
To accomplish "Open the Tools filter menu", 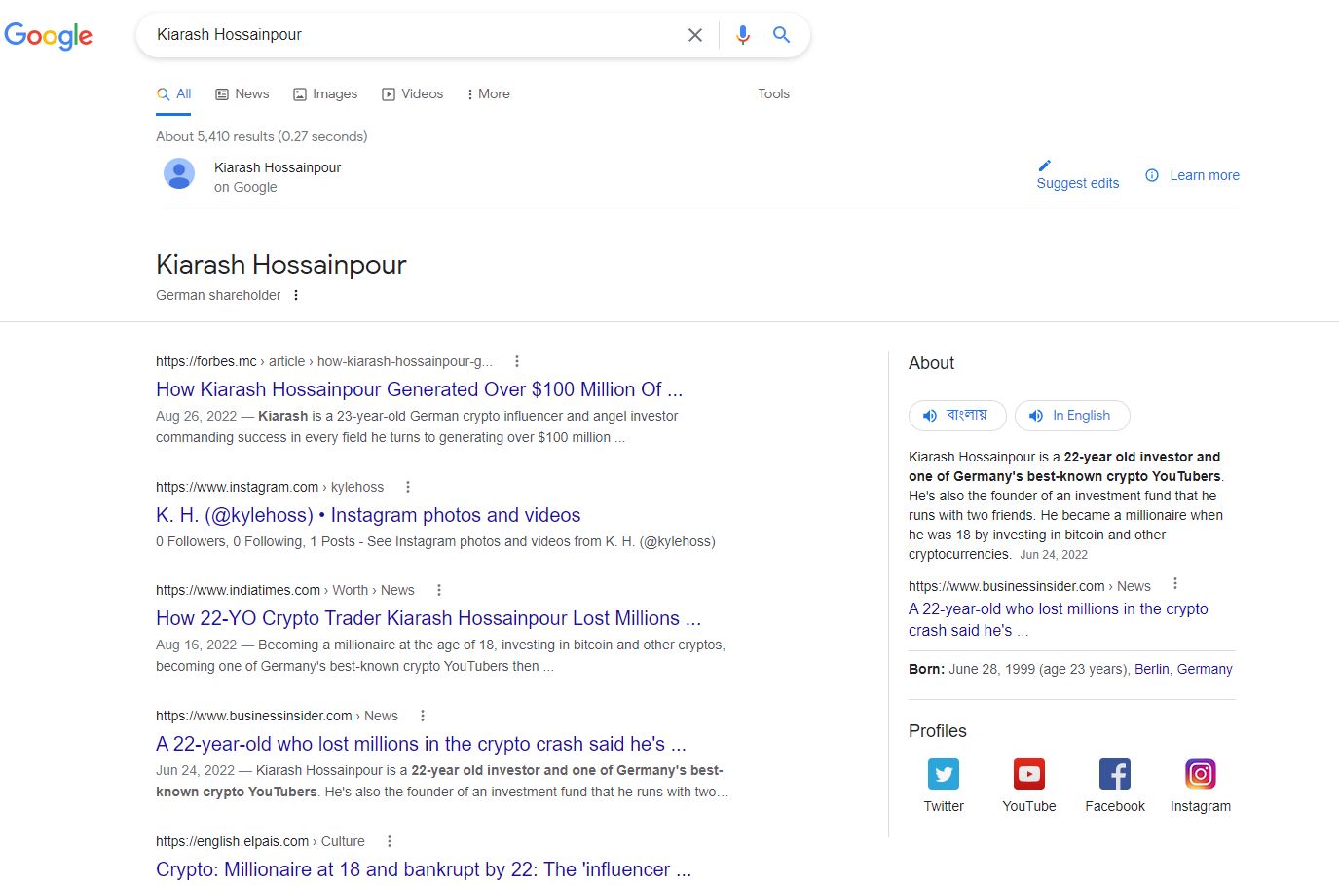I will tap(774, 94).
